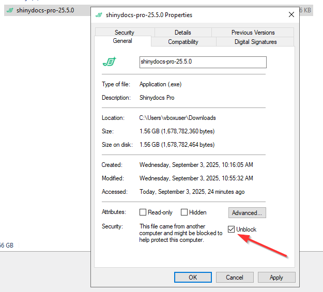Go to the Previous Versions tab

253,32
